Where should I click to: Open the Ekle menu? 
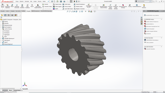31,1
